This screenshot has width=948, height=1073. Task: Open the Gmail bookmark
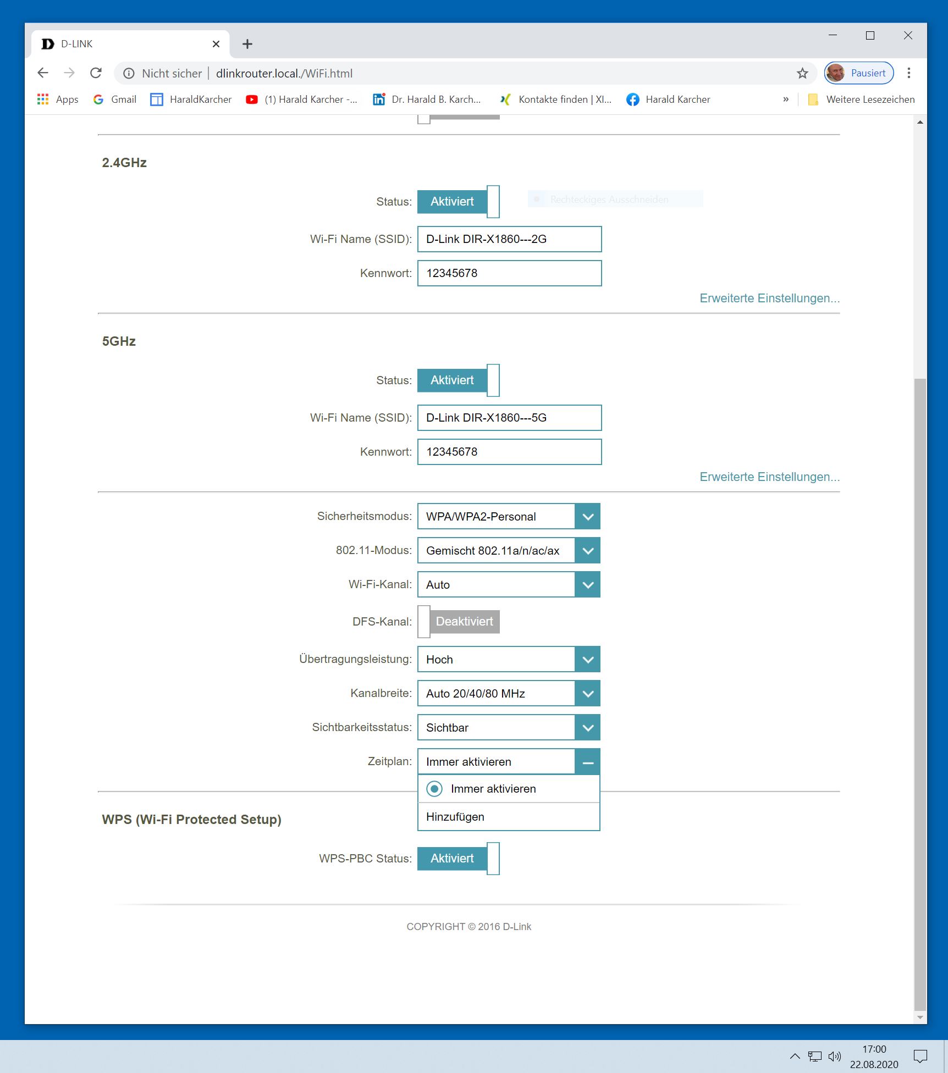(x=115, y=99)
